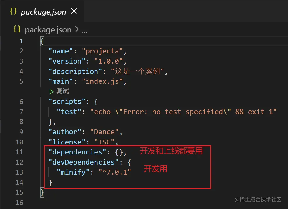Switch to the package.json editor tab
This screenshot has height=209, width=288.
(x=43, y=12)
